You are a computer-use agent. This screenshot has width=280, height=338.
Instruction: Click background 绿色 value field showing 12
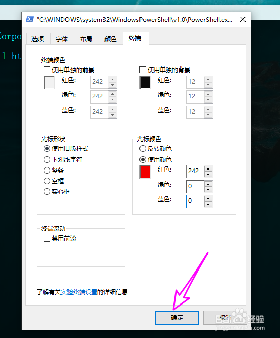[195, 97]
